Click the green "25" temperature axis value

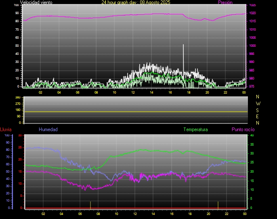click(x=252, y=163)
